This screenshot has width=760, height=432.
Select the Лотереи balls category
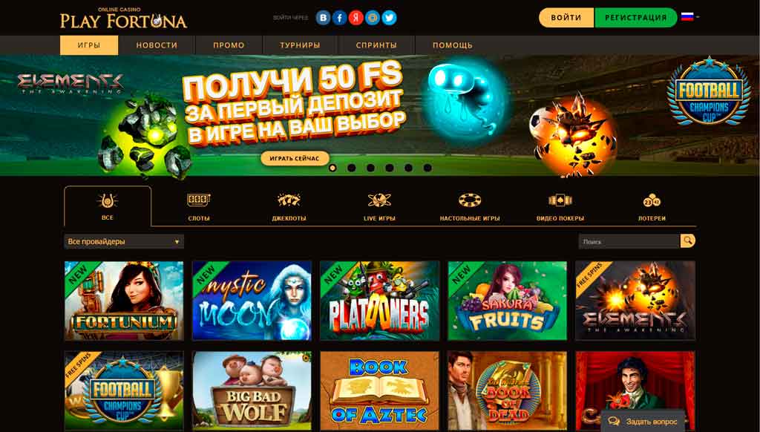(652, 207)
